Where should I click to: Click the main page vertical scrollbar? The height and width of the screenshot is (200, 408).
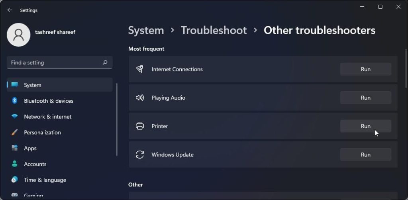[x=406, y=69]
